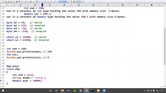Viewport: 166px width, 93px height.
Task: Click the volume icon in tray
Action: coord(151,91)
